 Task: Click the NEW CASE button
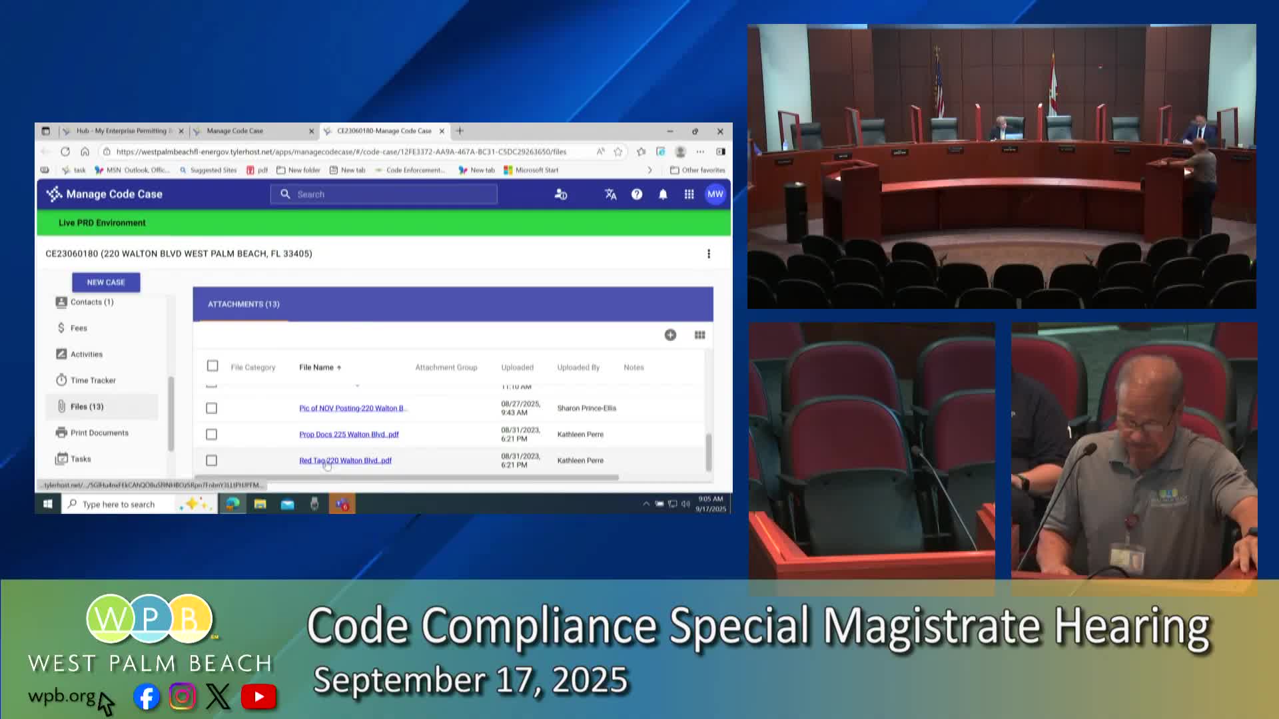click(x=106, y=282)
